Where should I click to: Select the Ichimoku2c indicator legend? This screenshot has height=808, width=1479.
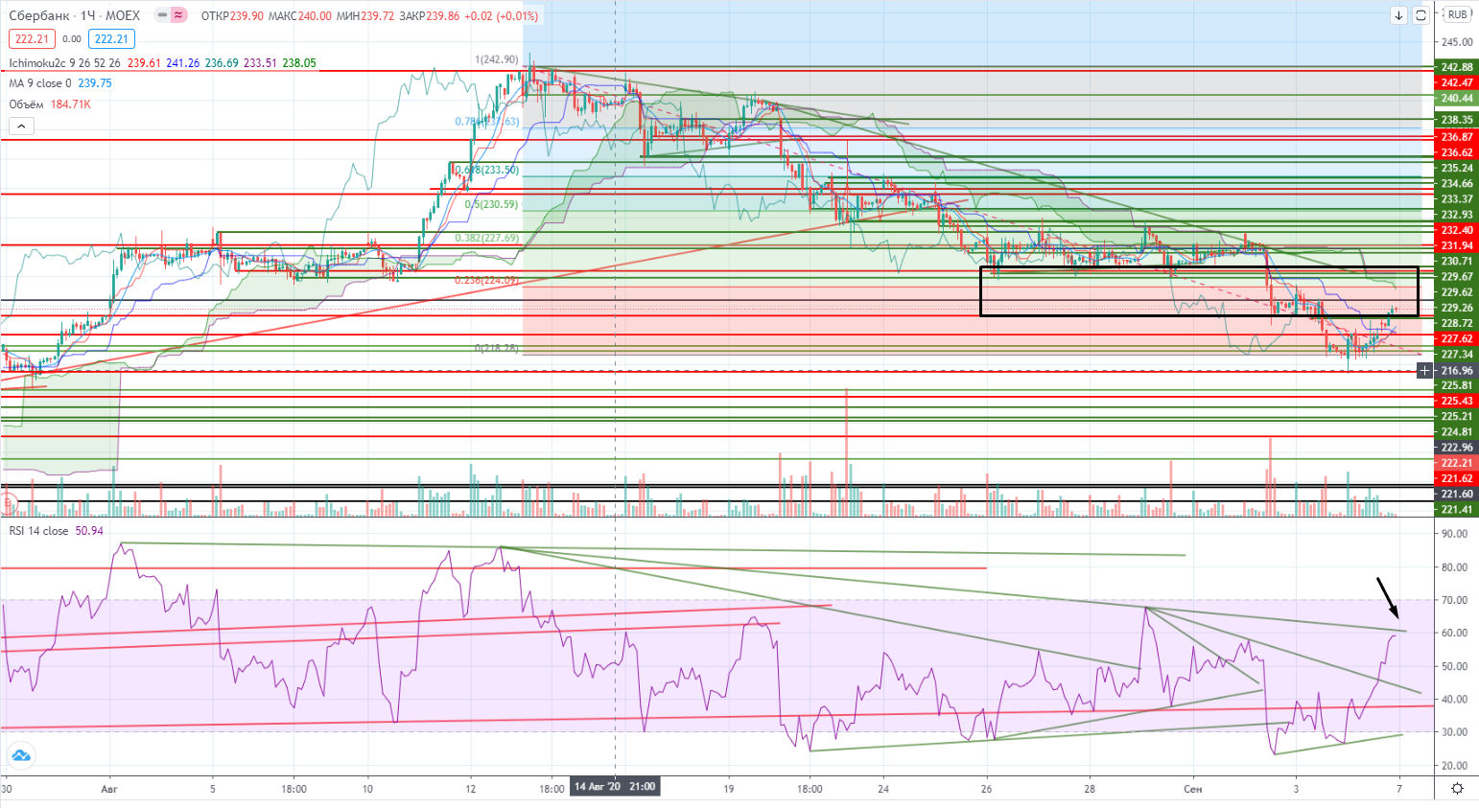tap(65, 63)
